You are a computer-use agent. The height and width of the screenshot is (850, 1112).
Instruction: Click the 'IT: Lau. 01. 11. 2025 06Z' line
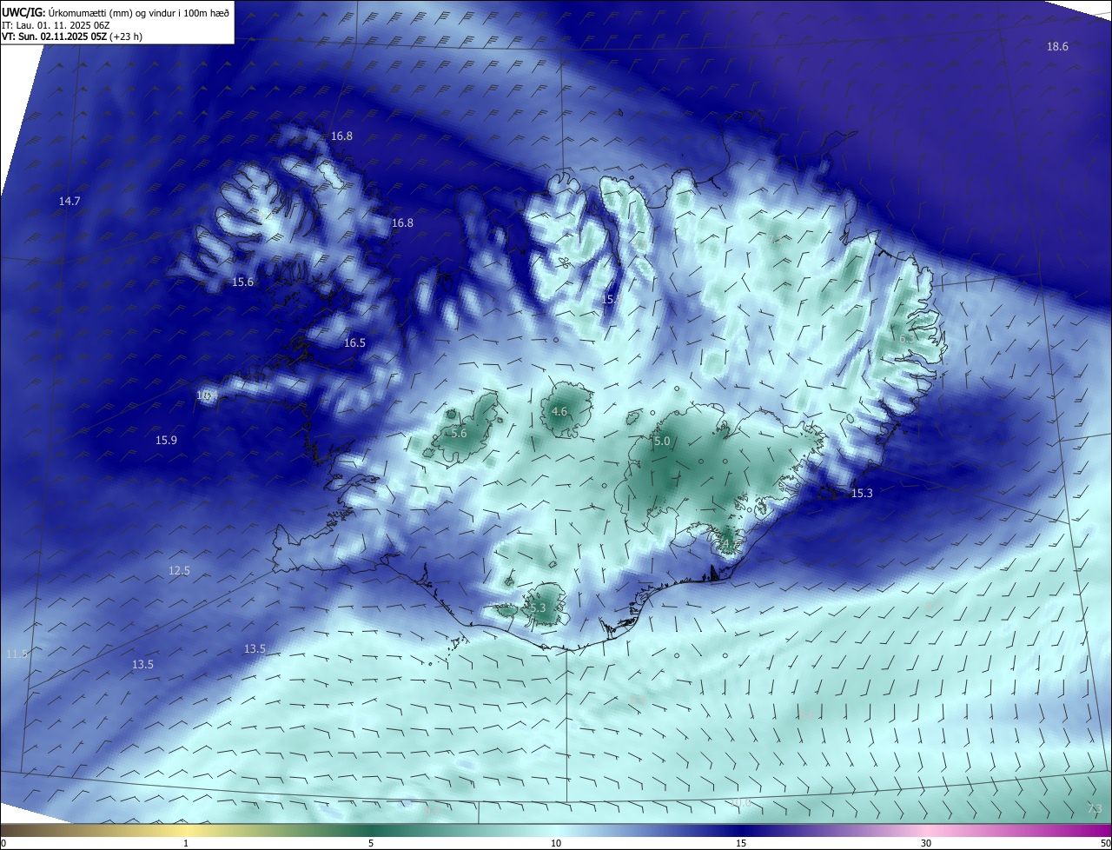56,25
